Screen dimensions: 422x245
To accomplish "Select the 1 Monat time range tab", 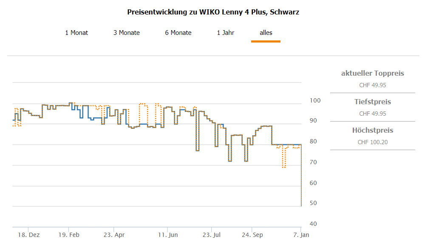I will 76,33.
